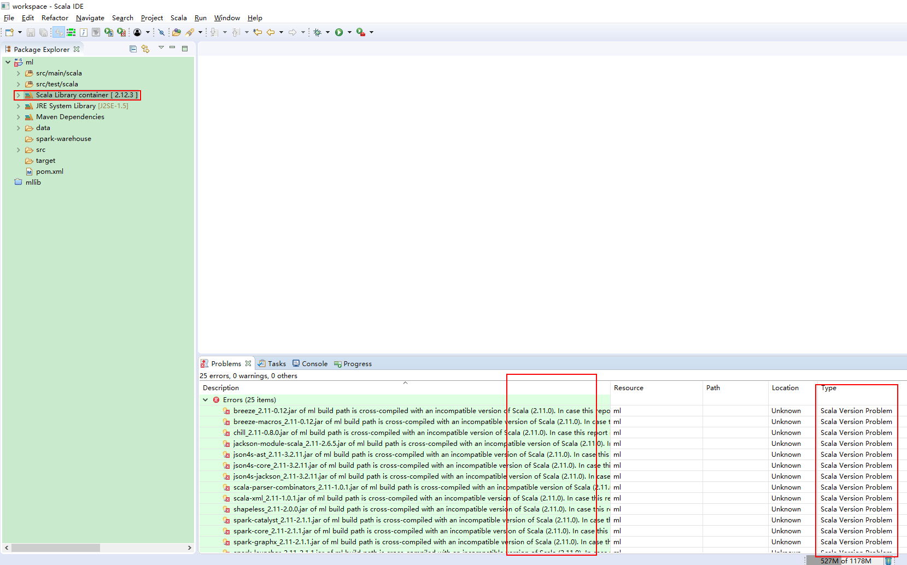Switch to the Console tab
Viewport: 907px width, 565px height.
point(310,363)
